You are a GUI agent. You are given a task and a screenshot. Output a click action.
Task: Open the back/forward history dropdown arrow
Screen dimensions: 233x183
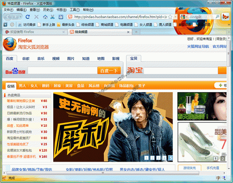click(x=21, y=17)
